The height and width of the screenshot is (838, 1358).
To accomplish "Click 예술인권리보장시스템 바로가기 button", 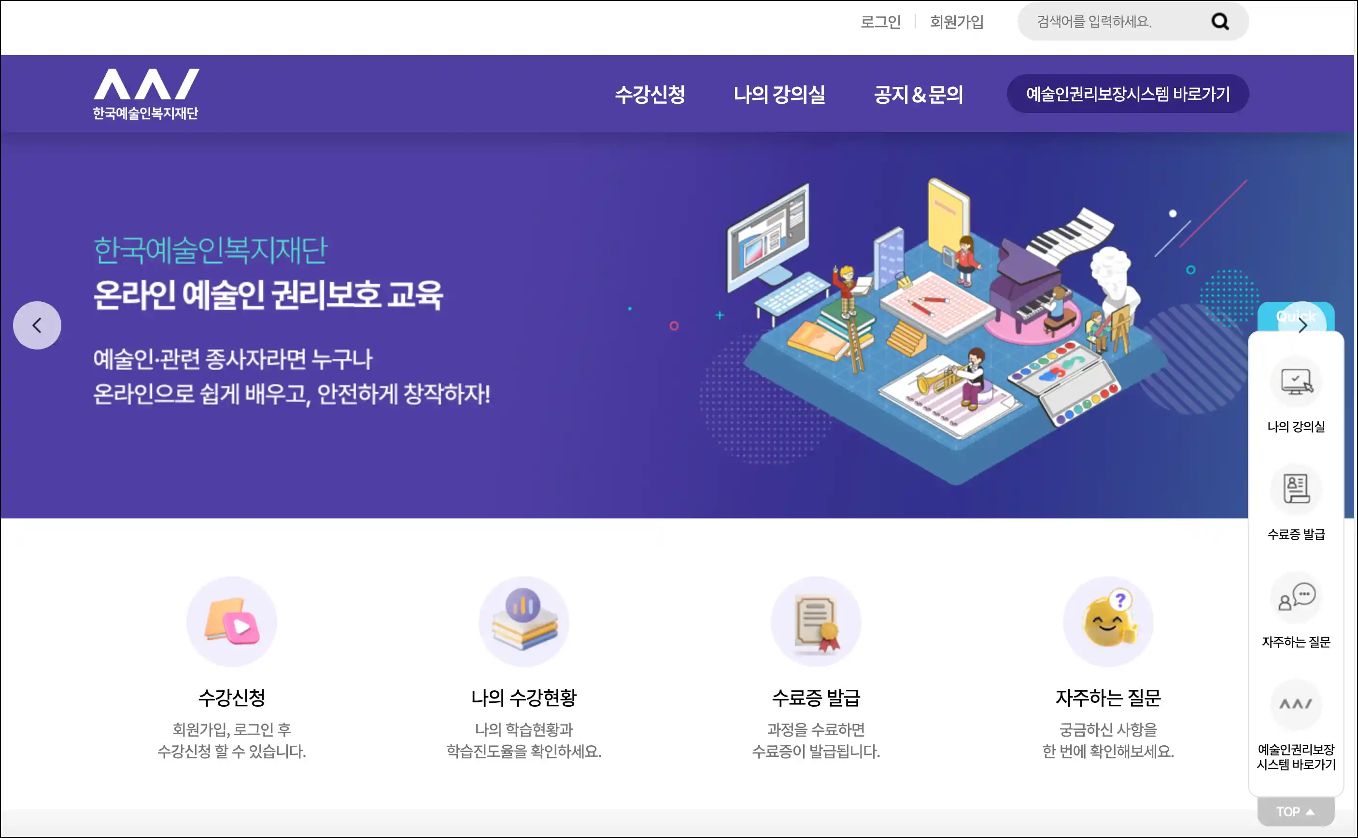I will [x=1128, y=94].
